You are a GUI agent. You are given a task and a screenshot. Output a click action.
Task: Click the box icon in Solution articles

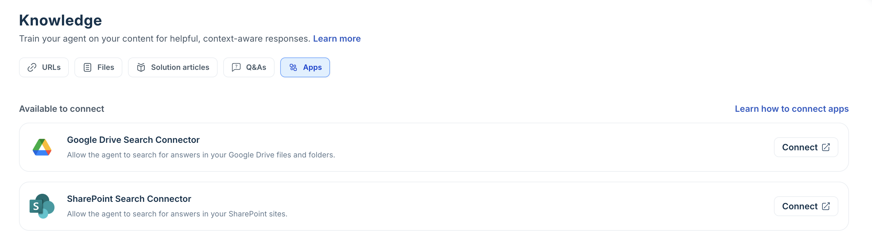[141, 67]
